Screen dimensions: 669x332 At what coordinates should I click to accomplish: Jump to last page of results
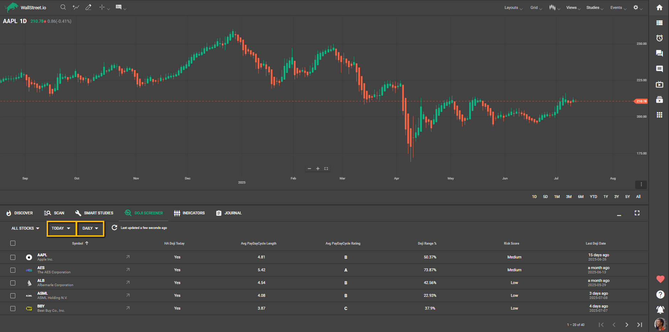click(639, 325)
